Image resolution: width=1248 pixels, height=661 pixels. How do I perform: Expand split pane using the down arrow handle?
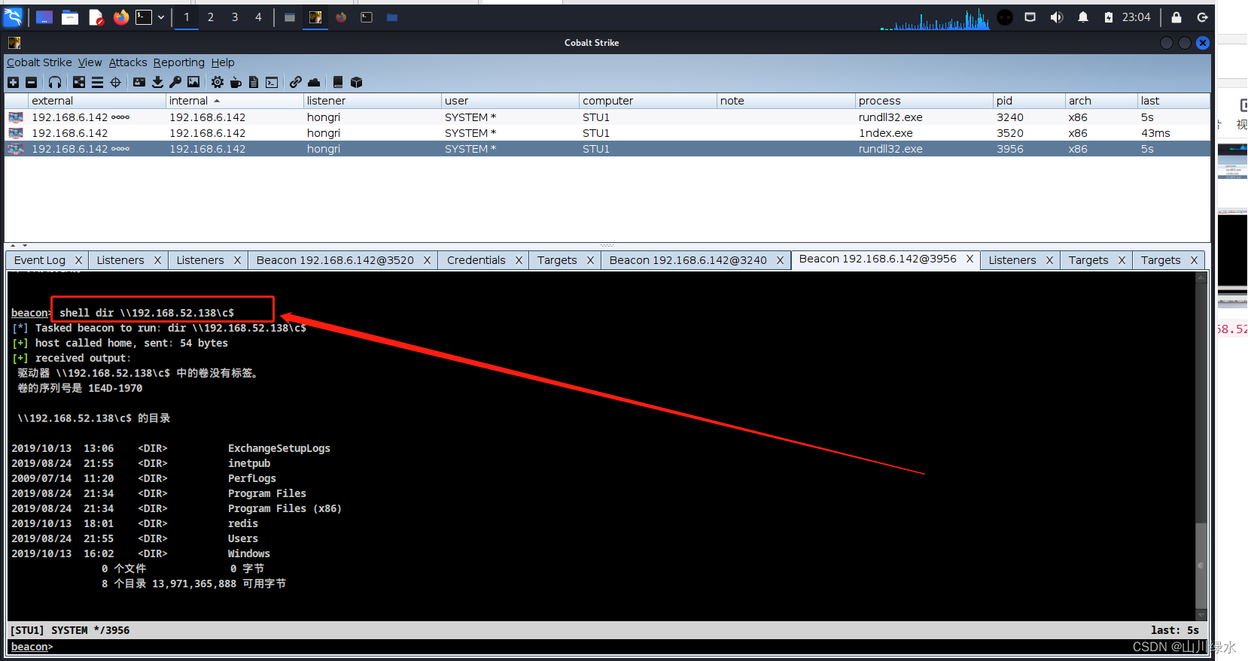pyautogui.click(x=25, y=245)
